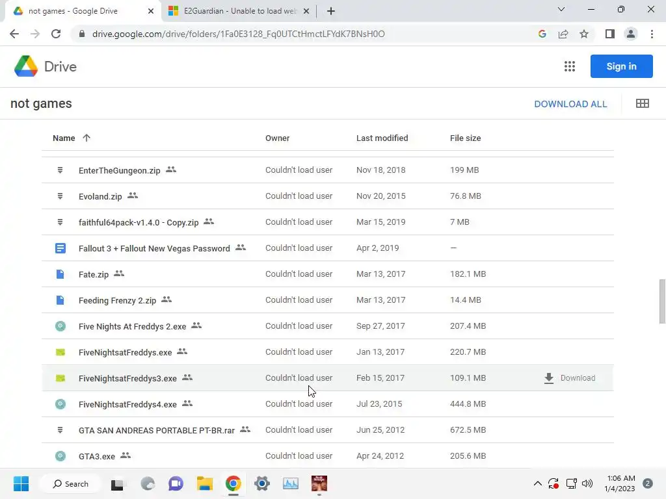Click the 'Nov 18, 2018' date cell

[x=380, y=170]
